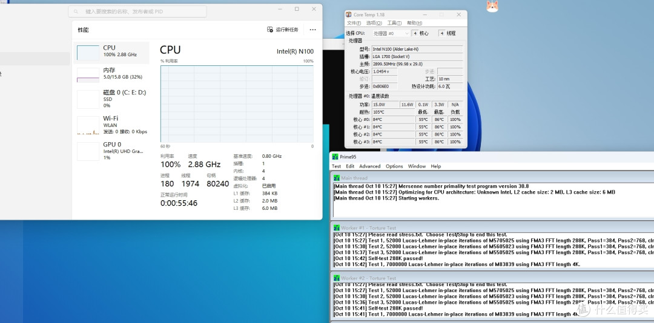The width and height of the screenshot is (654, 323).
Task: Click the 80240 handles value
Action: pos(218,184)
